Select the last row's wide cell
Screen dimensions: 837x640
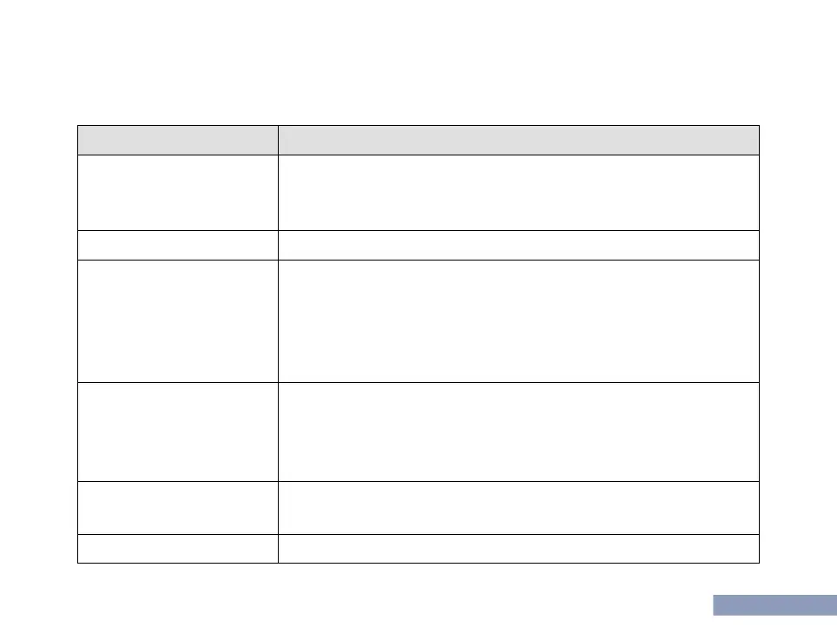[x=519, y=549]
